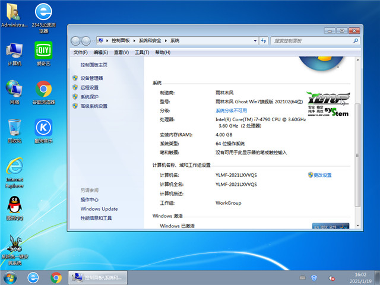380x285 pixels.
Task: Open 操作中心 link
Action: (x=90, y=199)
